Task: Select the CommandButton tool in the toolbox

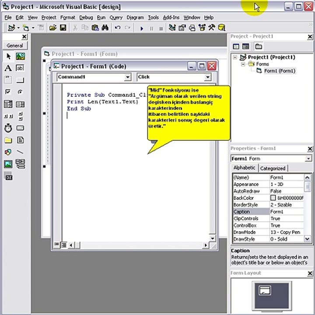Action: tap(20, 80)
